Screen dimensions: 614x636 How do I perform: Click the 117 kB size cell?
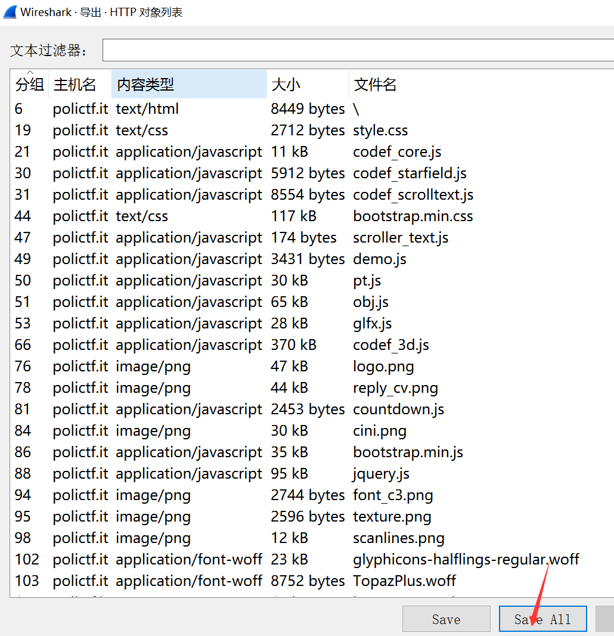(x=293, y=216)
